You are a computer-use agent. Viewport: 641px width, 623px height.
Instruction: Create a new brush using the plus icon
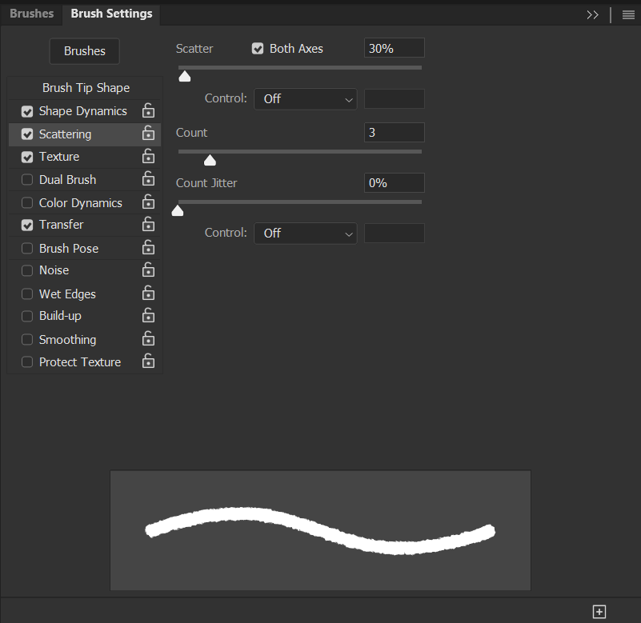point(599,610)
